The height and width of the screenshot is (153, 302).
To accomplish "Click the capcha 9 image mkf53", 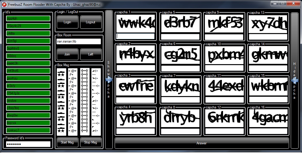I will click(224, 24).
